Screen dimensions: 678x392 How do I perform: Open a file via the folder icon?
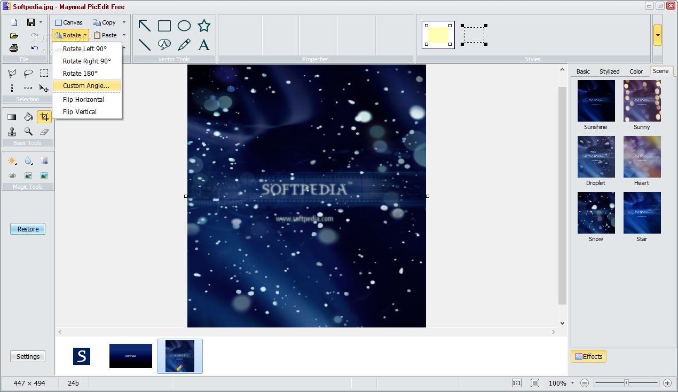(14, 35)
